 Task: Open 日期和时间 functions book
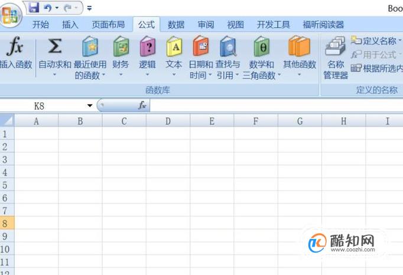click(x=201, y=46)
